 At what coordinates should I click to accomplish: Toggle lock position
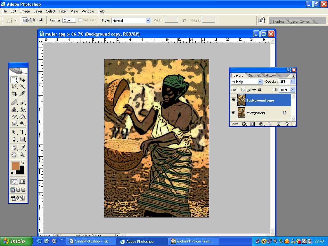(x=254, y=90)
